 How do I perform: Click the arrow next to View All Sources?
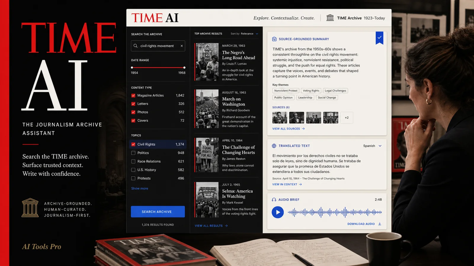tap(303, 129)
